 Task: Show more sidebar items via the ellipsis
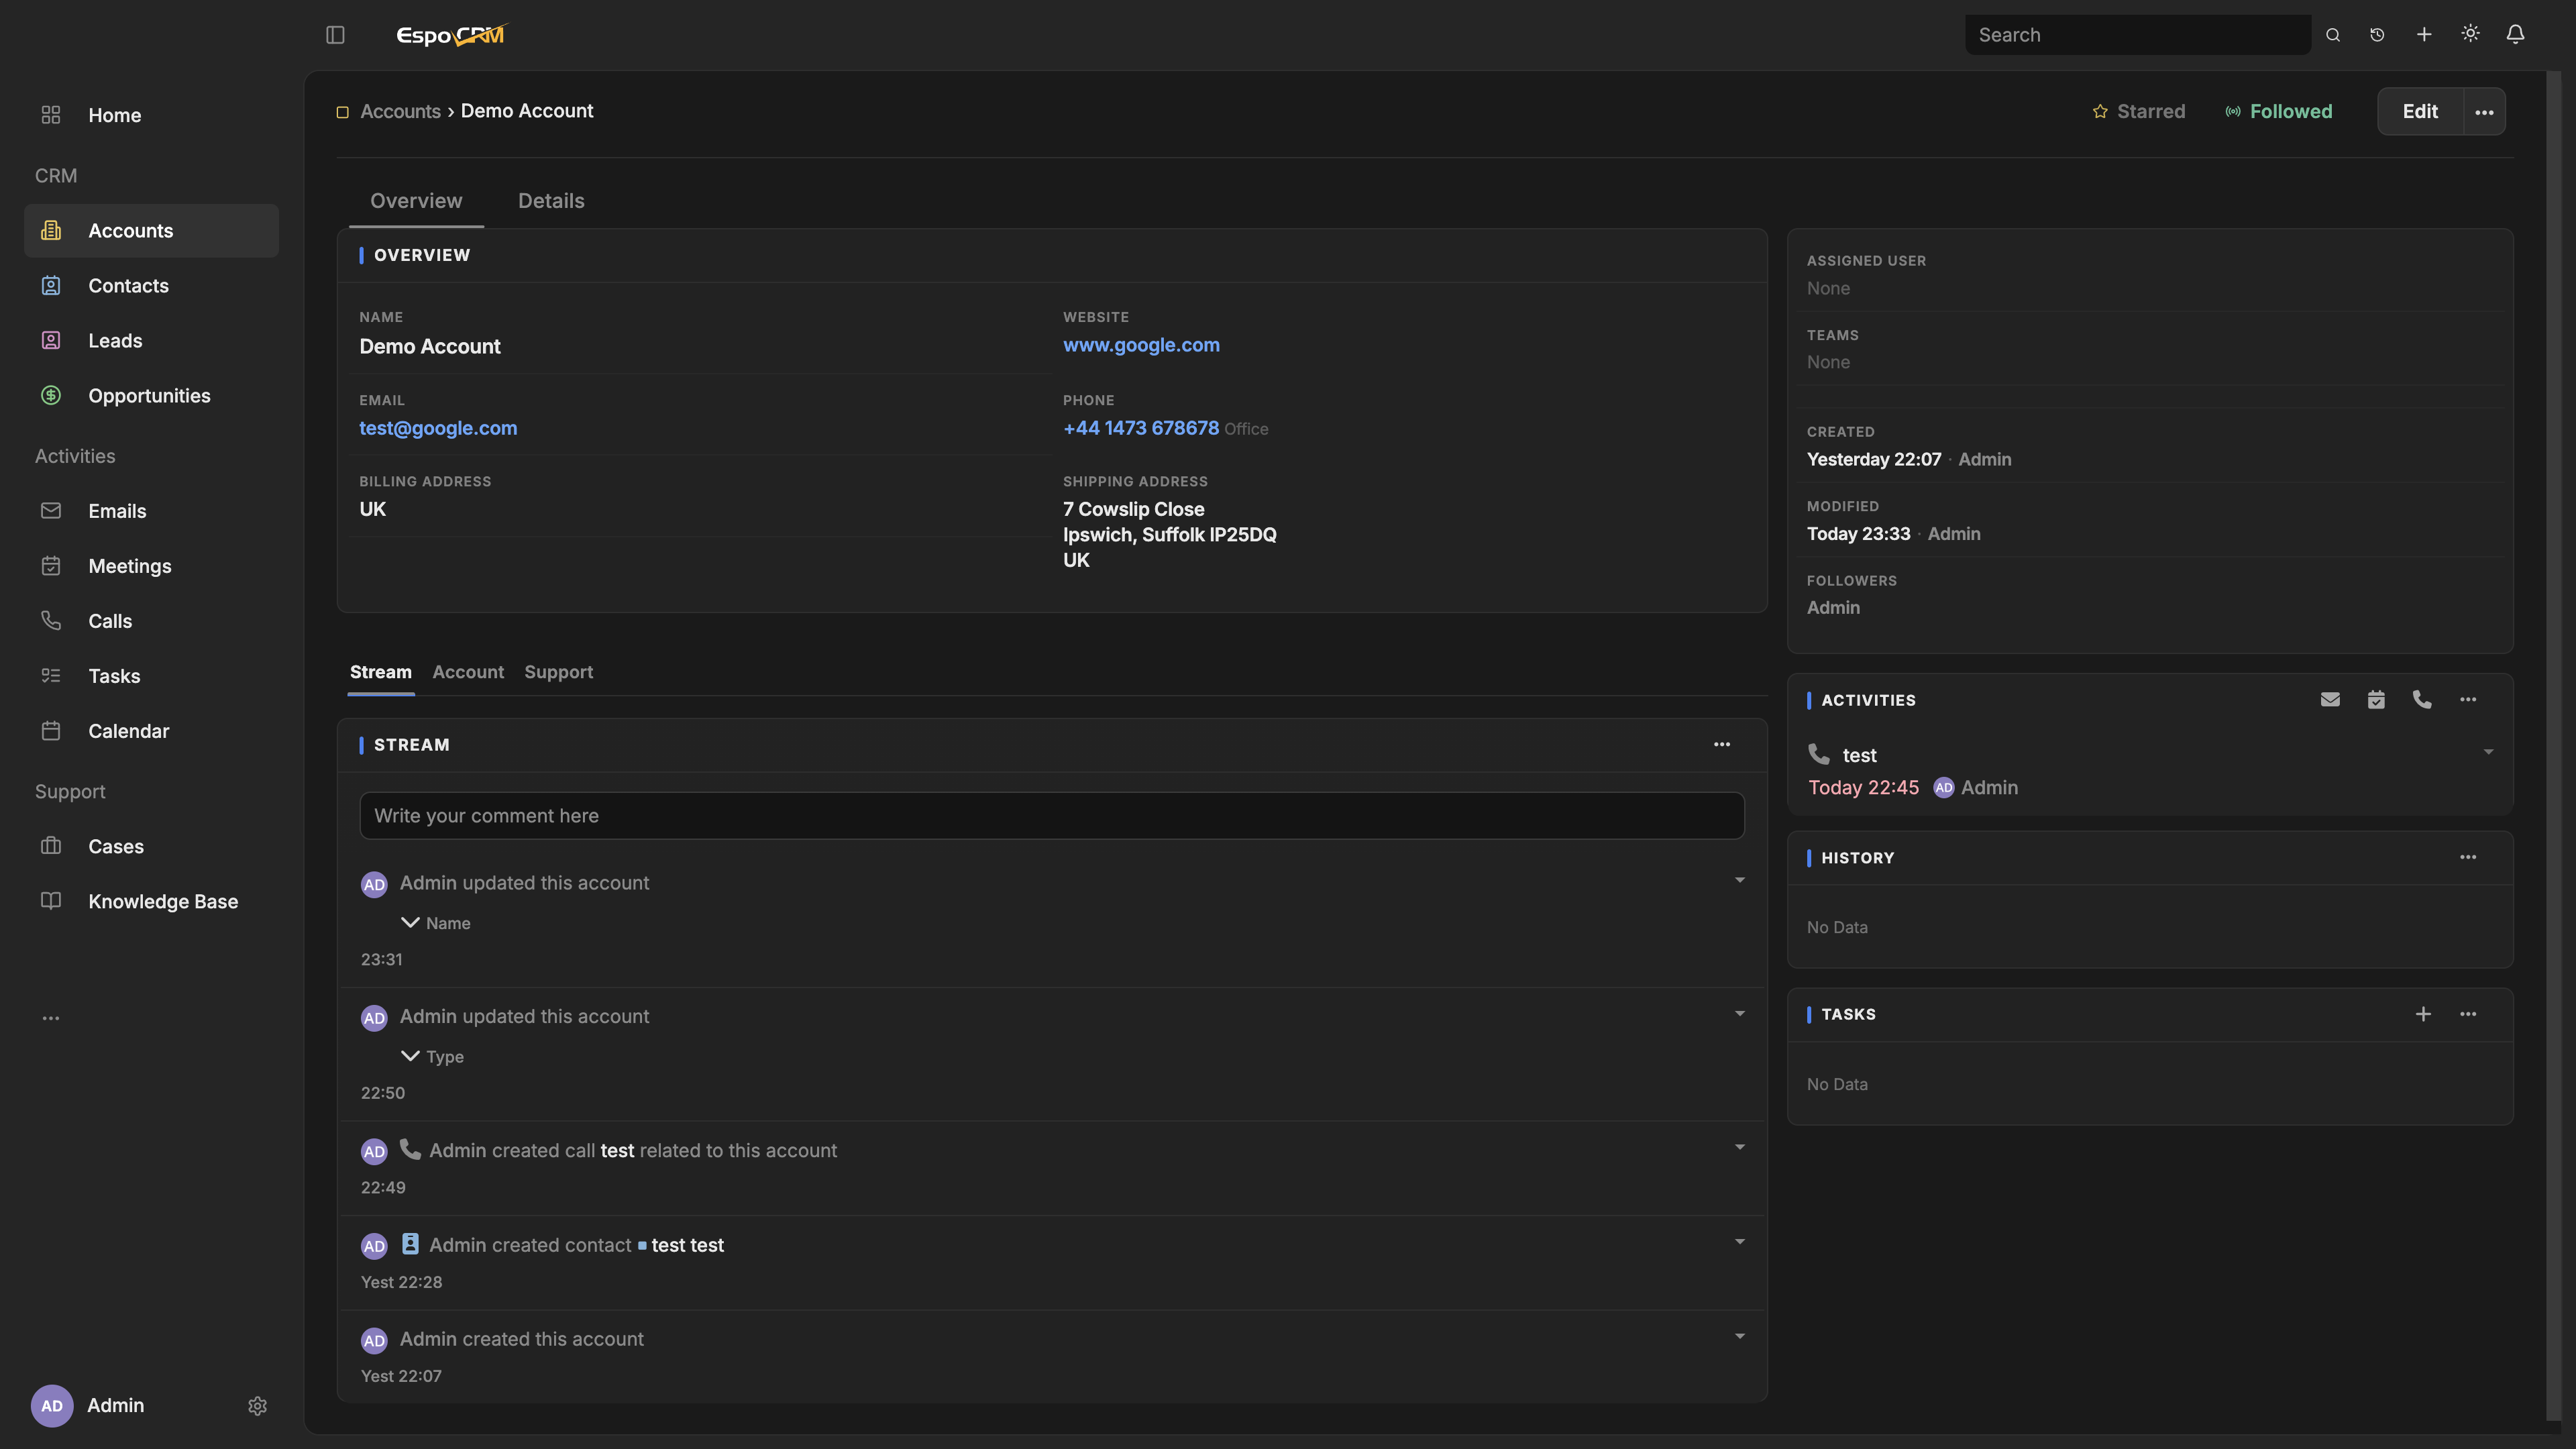pyautogui.click(x=51, y=1018)
